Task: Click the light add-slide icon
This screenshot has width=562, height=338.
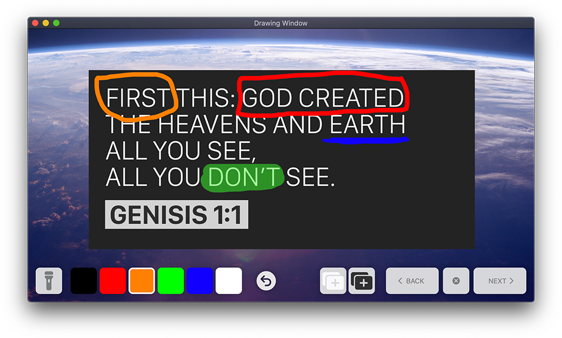Action: click(333, 281)
